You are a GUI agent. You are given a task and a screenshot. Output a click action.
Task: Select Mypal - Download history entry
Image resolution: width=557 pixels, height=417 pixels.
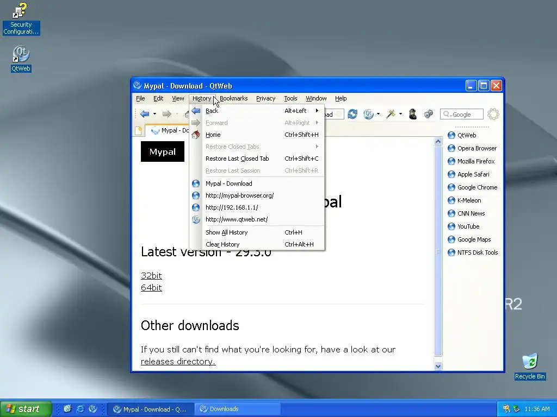pyautogui.click(x=257, y=184)
